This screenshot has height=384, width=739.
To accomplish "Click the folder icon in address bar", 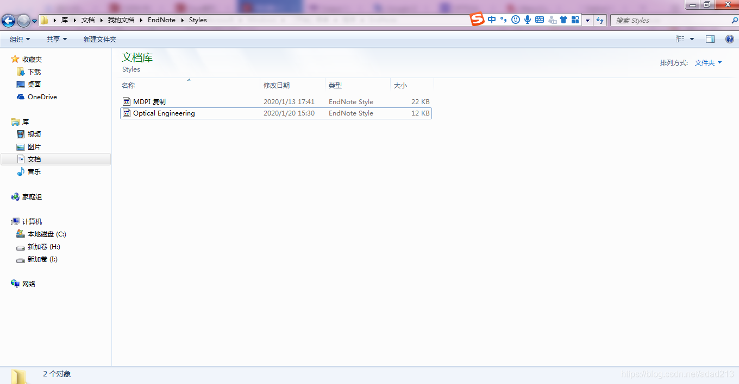I will (45, 20).
